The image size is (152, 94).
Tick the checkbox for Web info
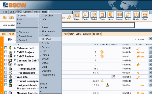(6, 76)
